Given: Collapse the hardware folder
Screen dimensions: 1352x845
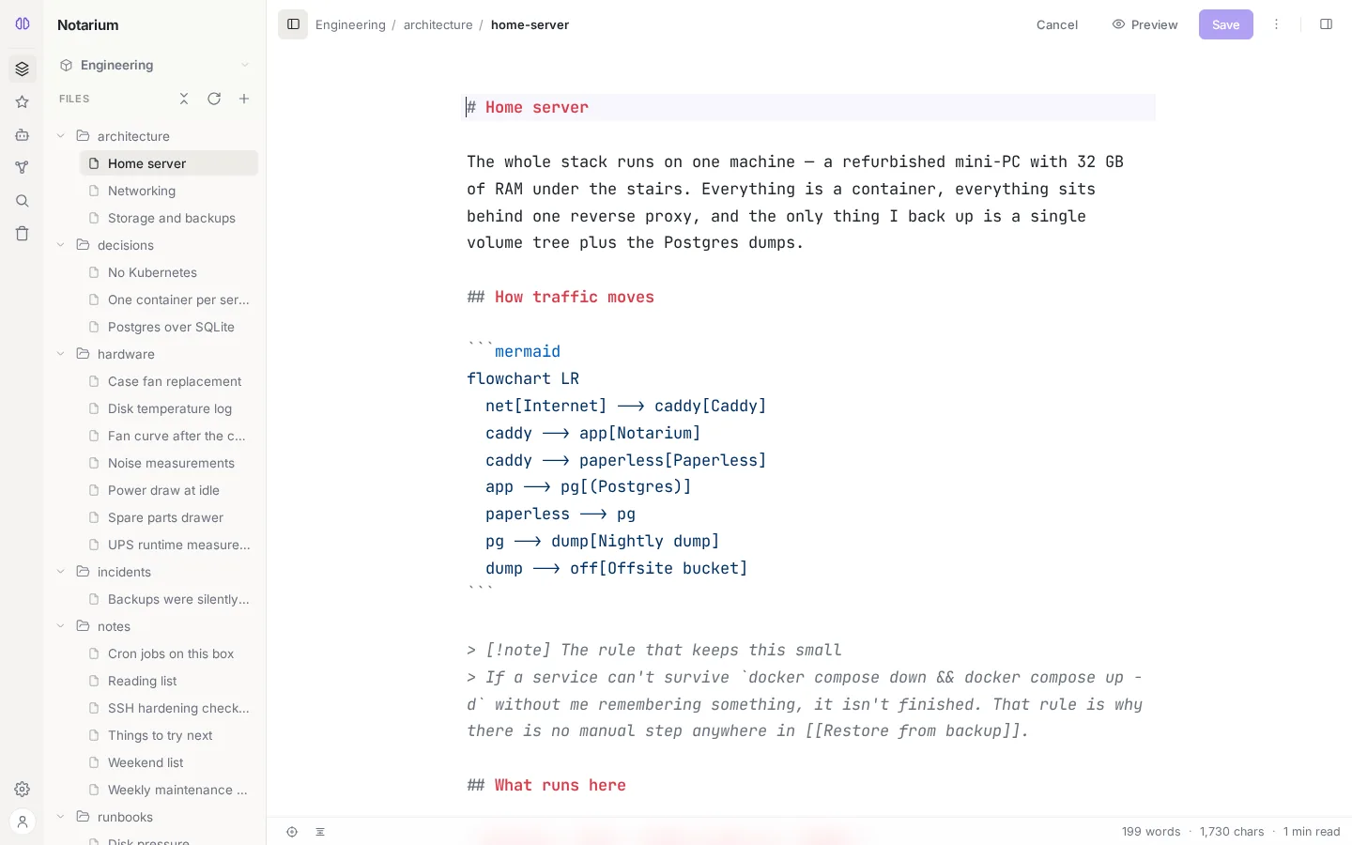Looking at the screenshot, I should tap(61, 354).
